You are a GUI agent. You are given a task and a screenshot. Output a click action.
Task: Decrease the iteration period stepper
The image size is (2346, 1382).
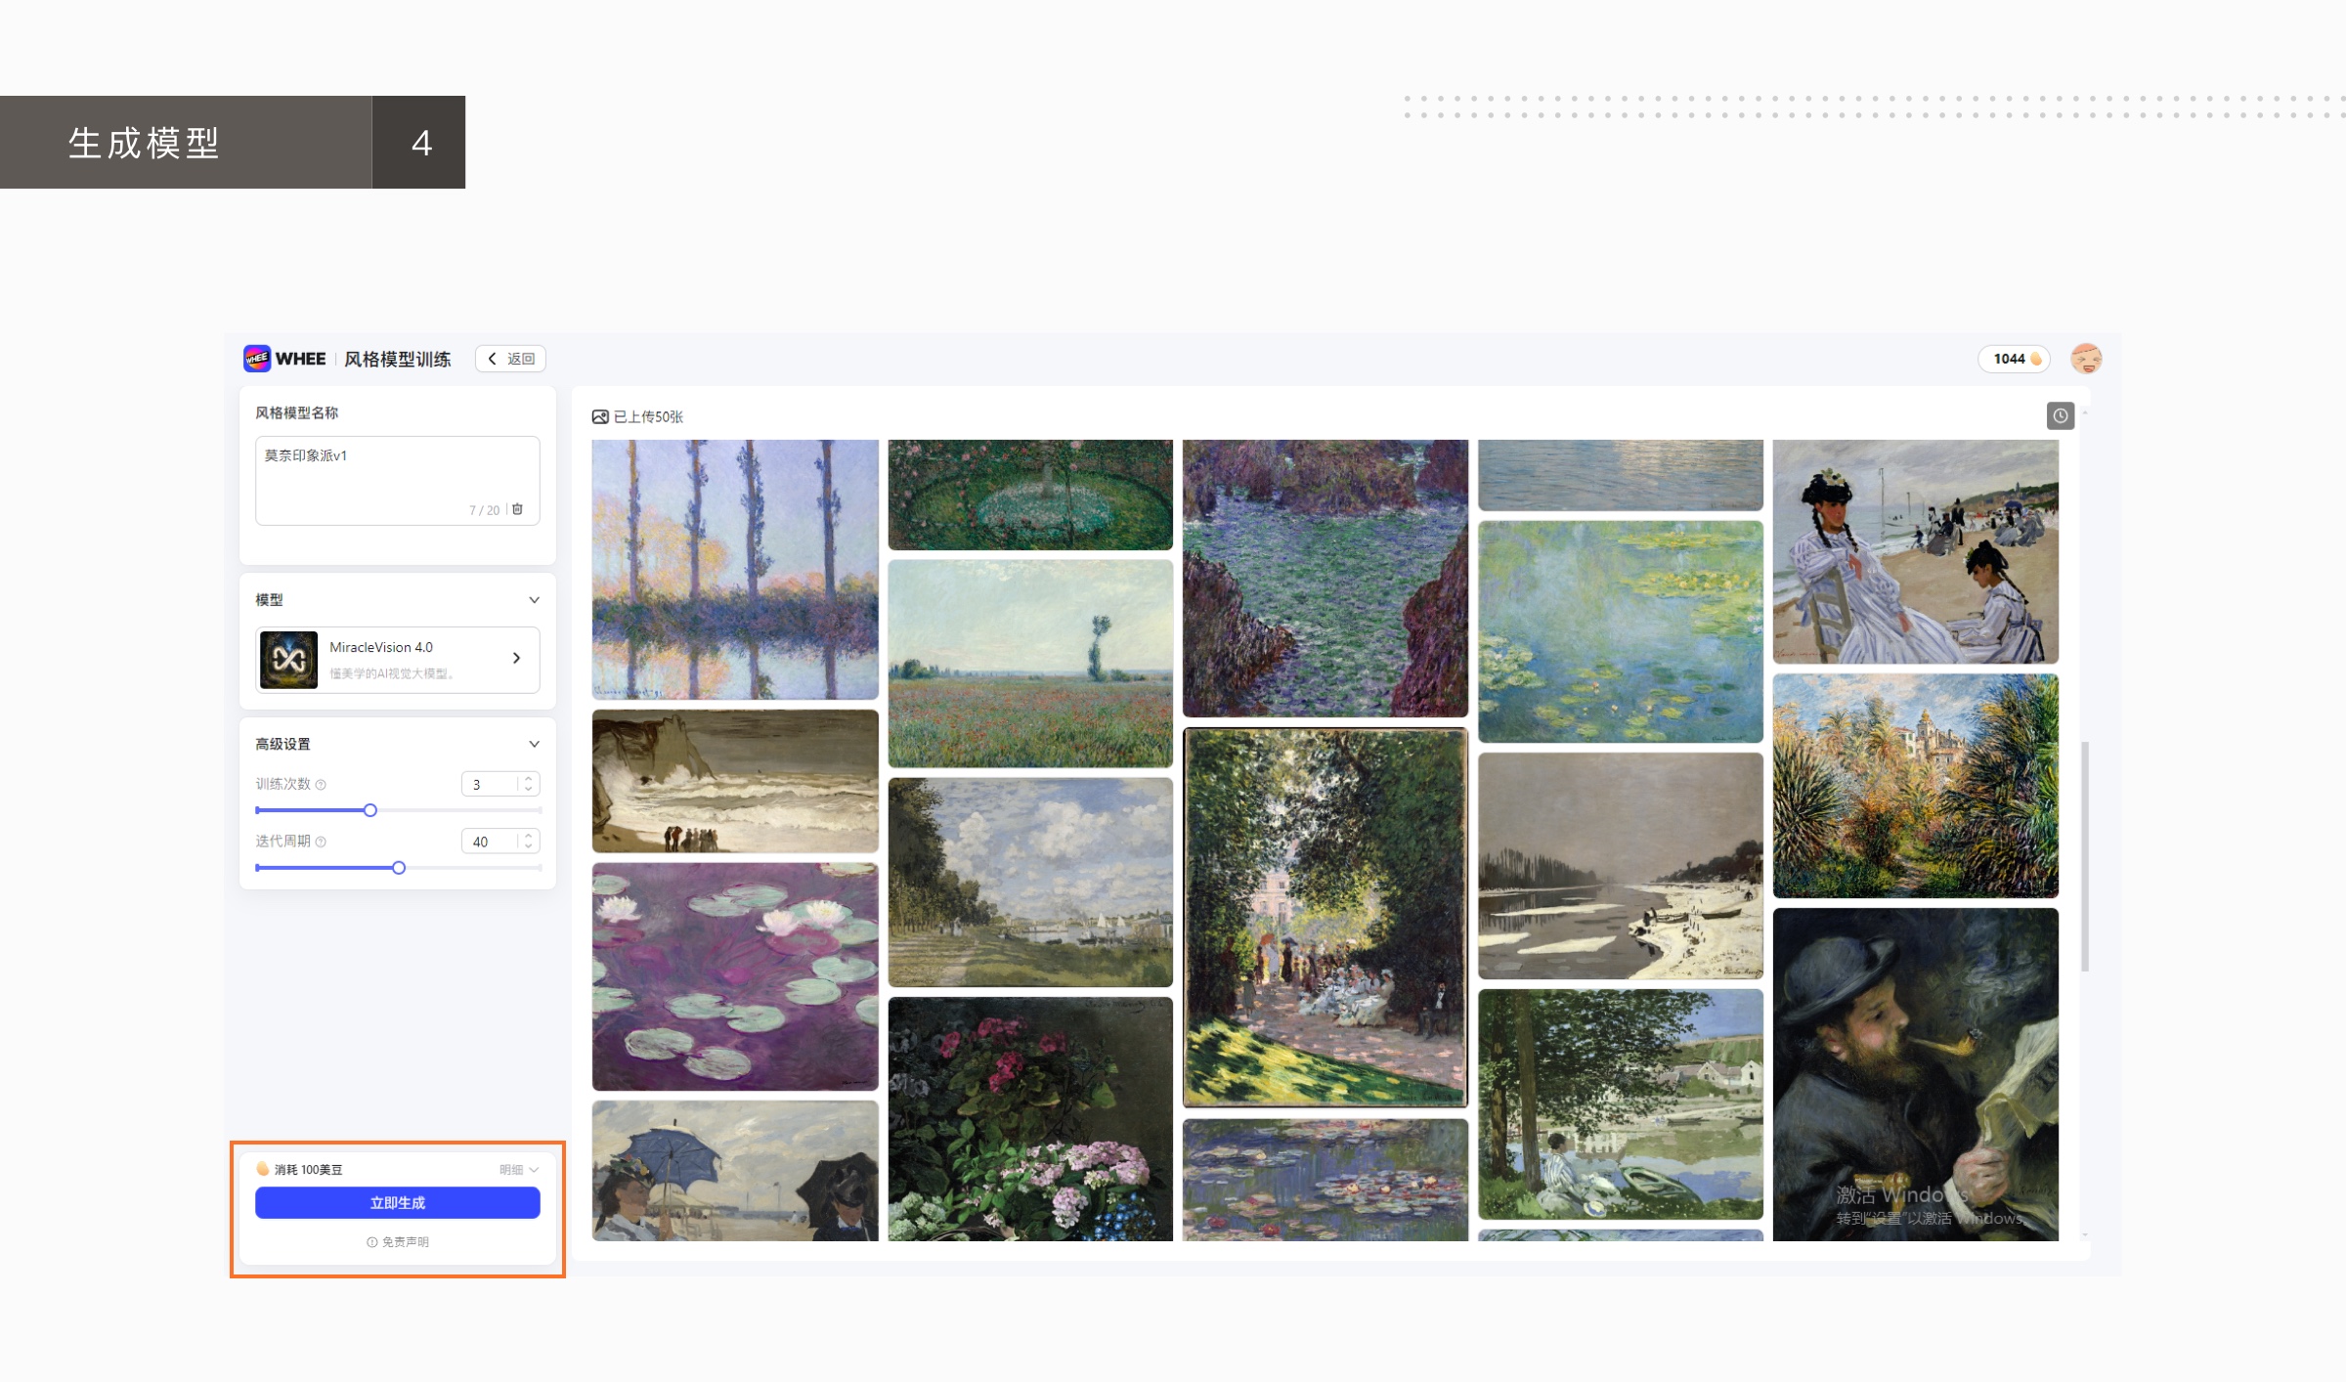529,846
